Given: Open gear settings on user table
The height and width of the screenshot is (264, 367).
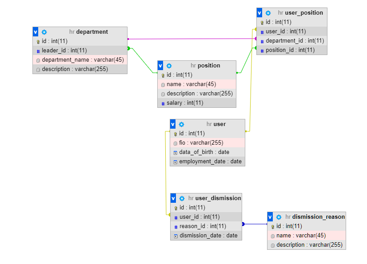Looking at the screenshot, I should pyautogui.click(x=181, y=124).
